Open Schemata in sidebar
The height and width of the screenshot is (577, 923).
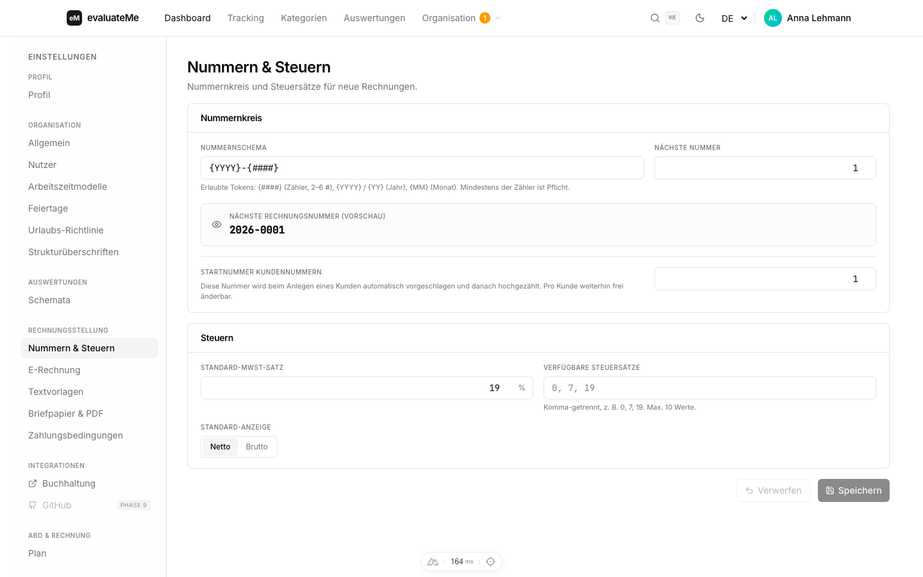tap(89, 300)
